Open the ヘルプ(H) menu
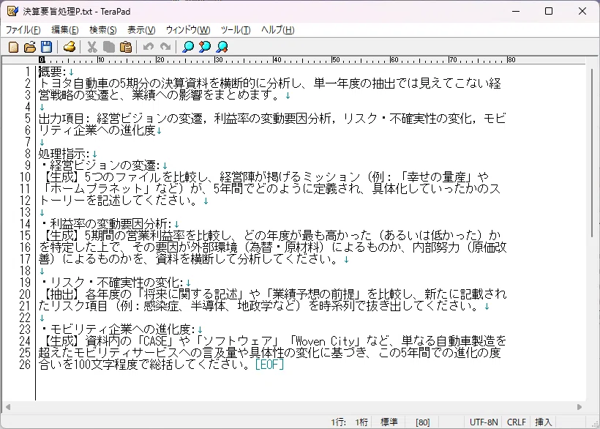 (x=277, y=30)
